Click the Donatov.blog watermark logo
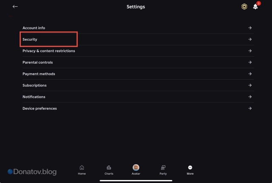 [x=32, y=172]
